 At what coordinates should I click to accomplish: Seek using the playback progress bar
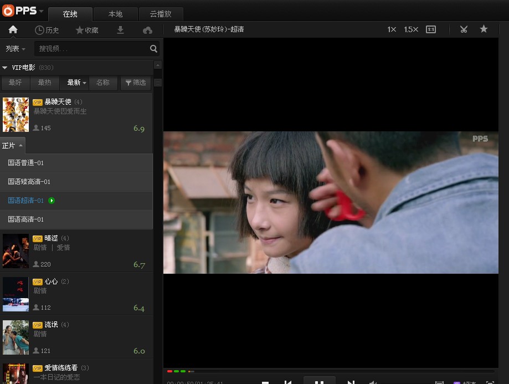[331, 371]
